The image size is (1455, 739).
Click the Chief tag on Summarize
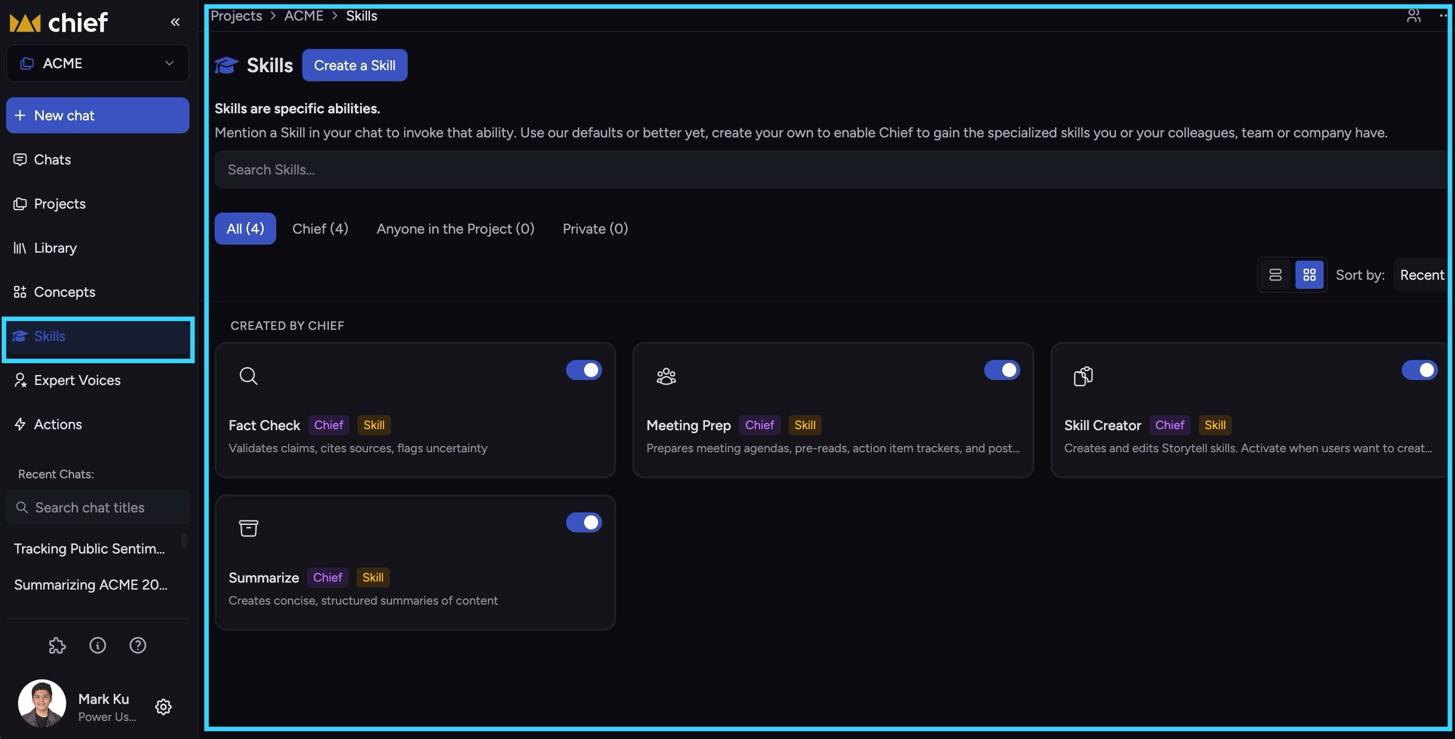coord(327,578)
